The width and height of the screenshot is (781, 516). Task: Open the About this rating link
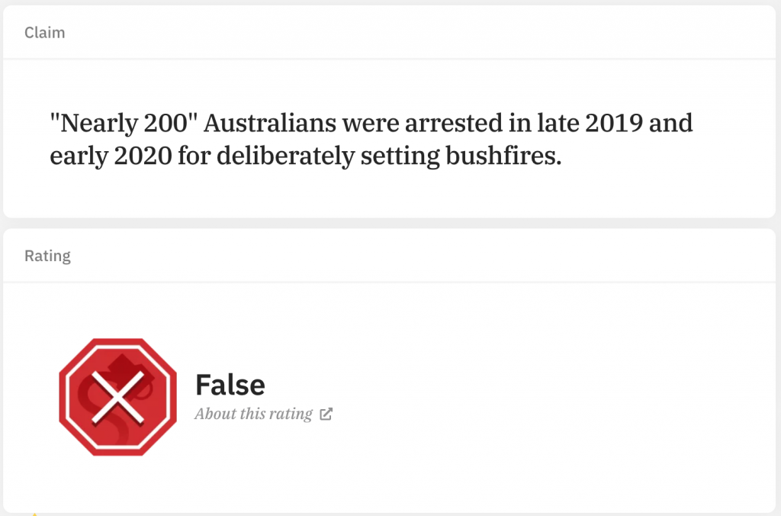pos(253,414)
